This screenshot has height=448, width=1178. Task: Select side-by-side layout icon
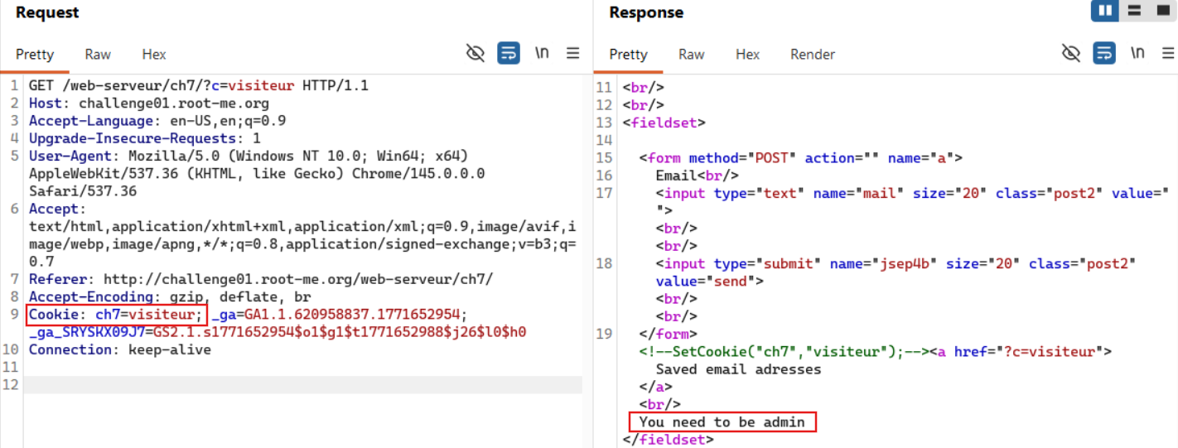[1104, 12]
